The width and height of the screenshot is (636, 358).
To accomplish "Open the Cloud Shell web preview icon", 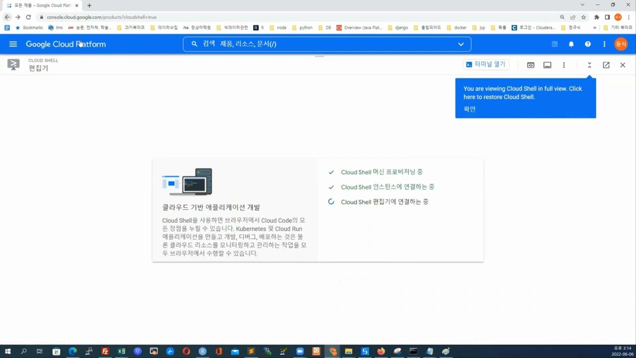I will (531, 65).
